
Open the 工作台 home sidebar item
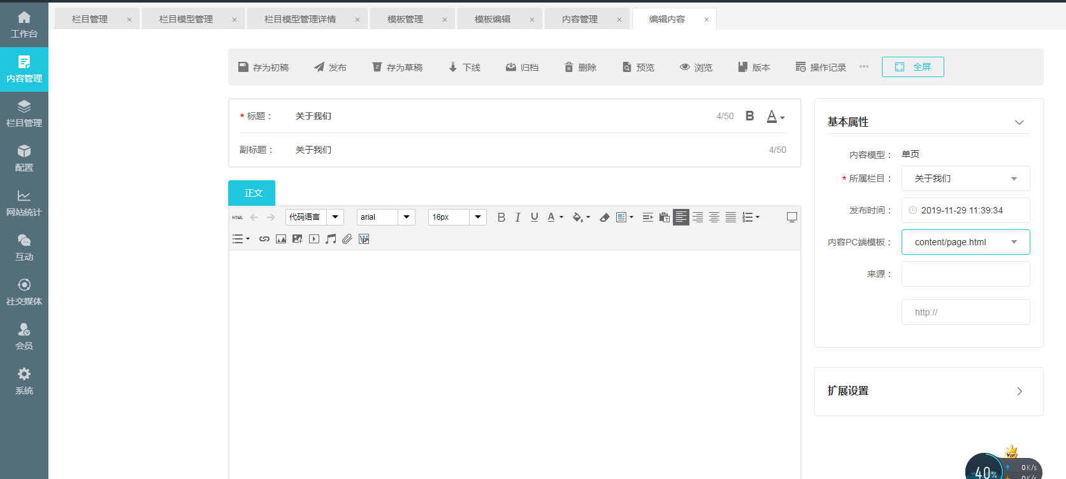(x=24, y=25)
